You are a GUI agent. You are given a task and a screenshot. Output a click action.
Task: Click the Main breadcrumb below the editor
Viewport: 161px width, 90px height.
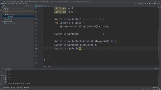coord(45,67)
